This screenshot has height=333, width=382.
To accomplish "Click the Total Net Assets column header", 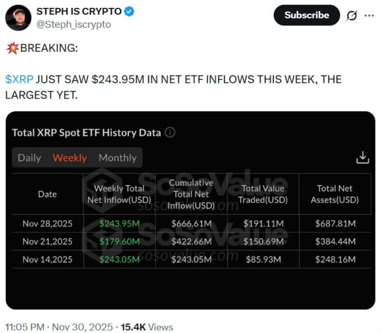I will coord(335,194).
